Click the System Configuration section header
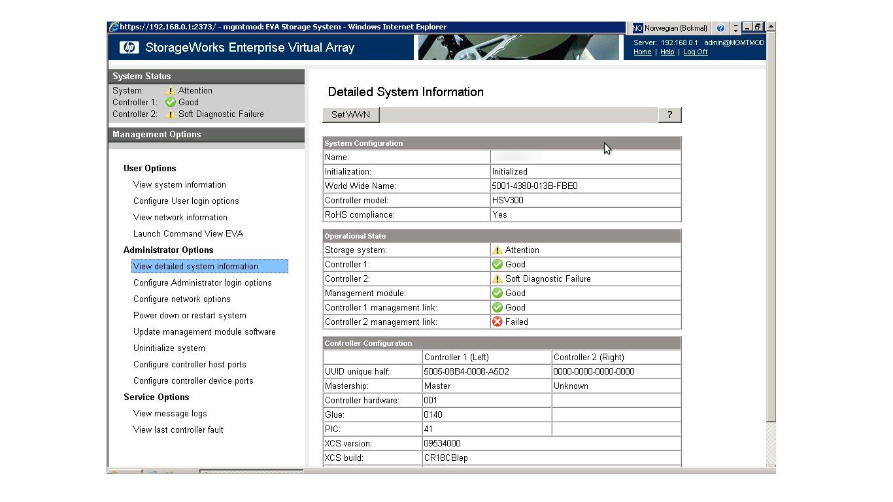 (x=502, y=143)
